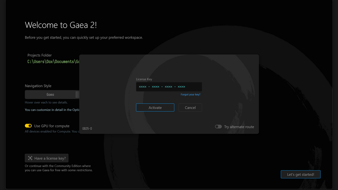Click the GB25-D build code label
The width and height of the screenshot is (338, 190).
(87, 129)
